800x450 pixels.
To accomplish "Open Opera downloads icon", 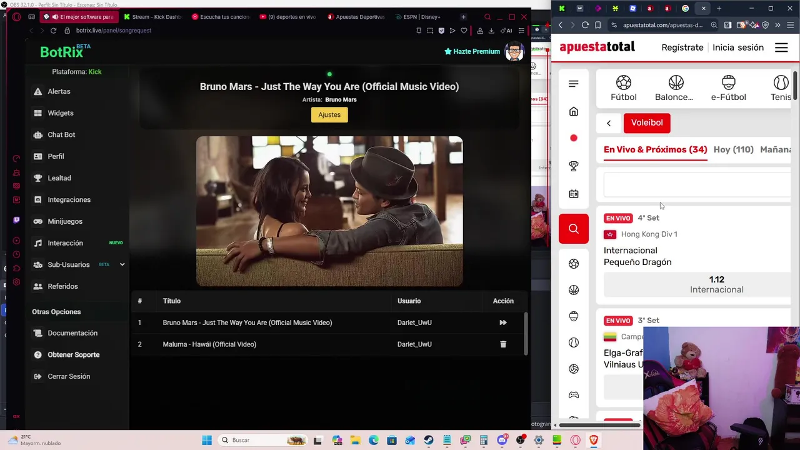I will click(x=491, y=31).
